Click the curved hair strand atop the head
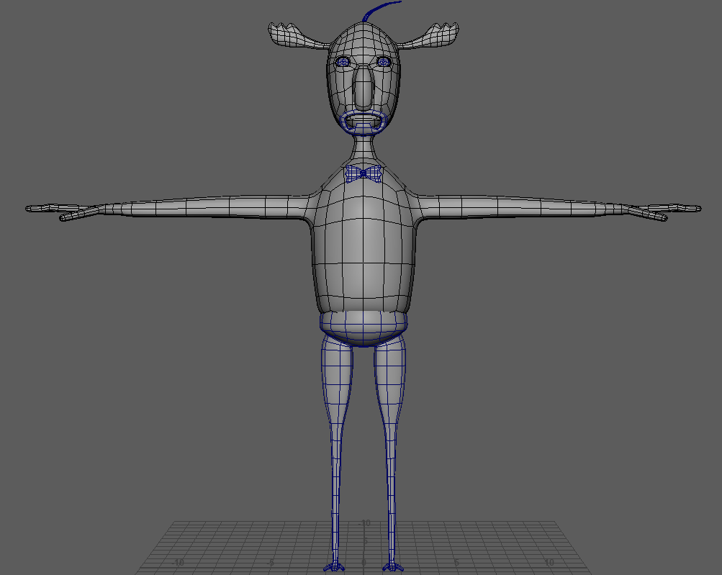722x575 pixels. pyautogui.click(x=379, y=9)
